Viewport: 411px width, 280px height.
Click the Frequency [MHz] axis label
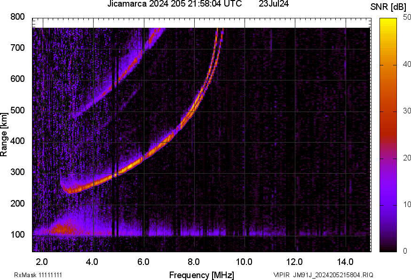point(202,275)
